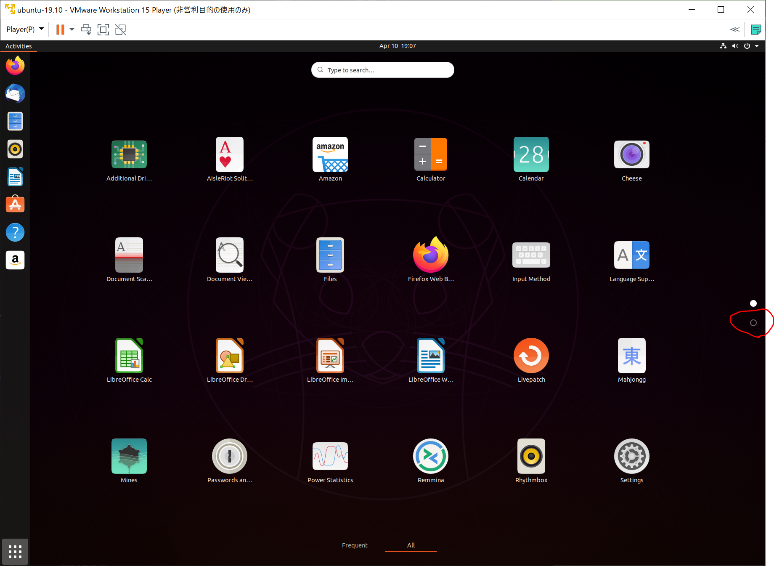
Task: Switch to the Frequent tab
Action: click(355, 545)
